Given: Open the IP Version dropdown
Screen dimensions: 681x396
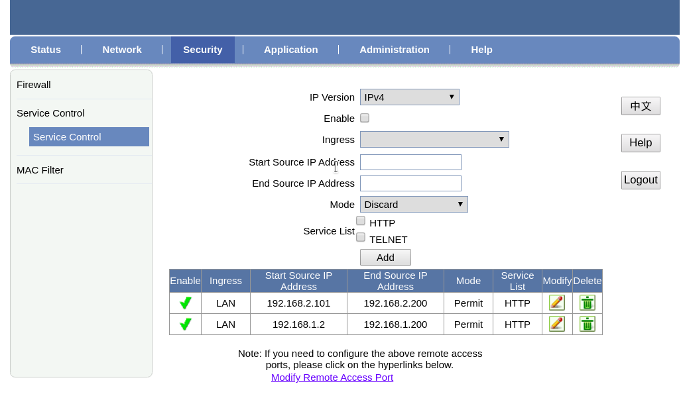Looking at the screenshot, I should pyautogui.click(x=409, y=97).
